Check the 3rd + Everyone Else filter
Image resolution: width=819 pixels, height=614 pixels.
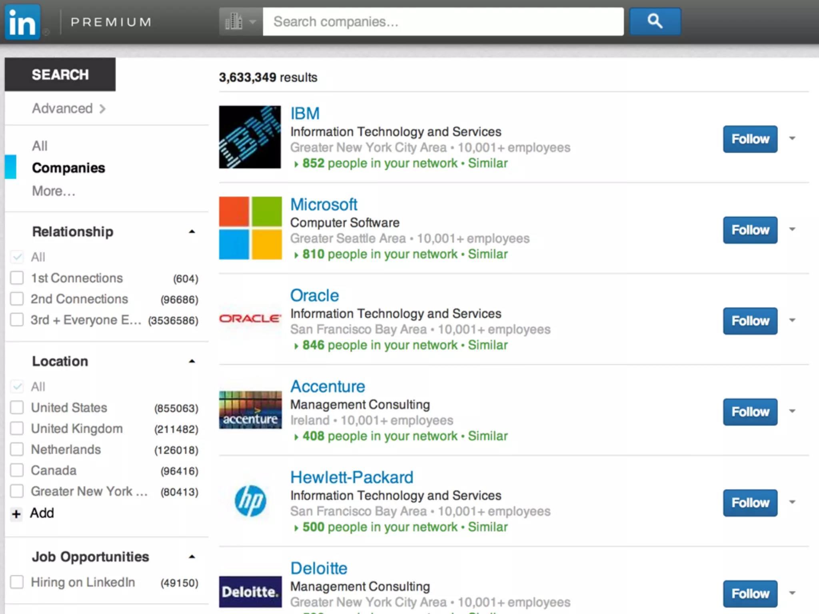coord(17,320)
